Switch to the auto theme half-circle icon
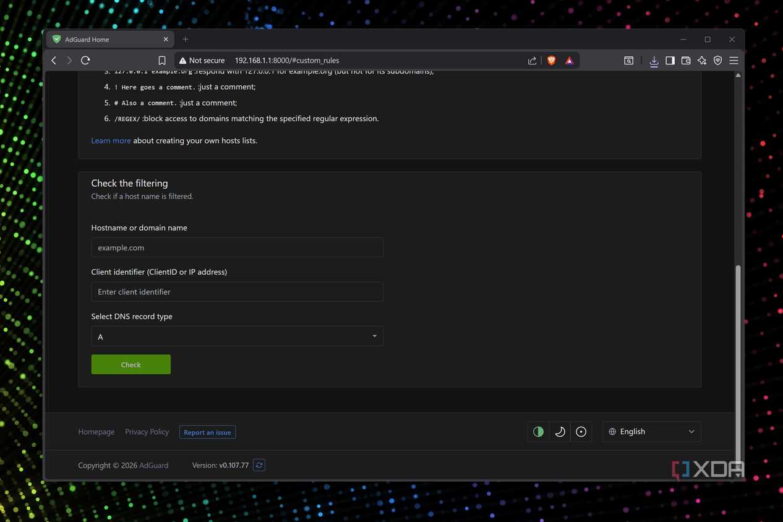 point(538,432)
